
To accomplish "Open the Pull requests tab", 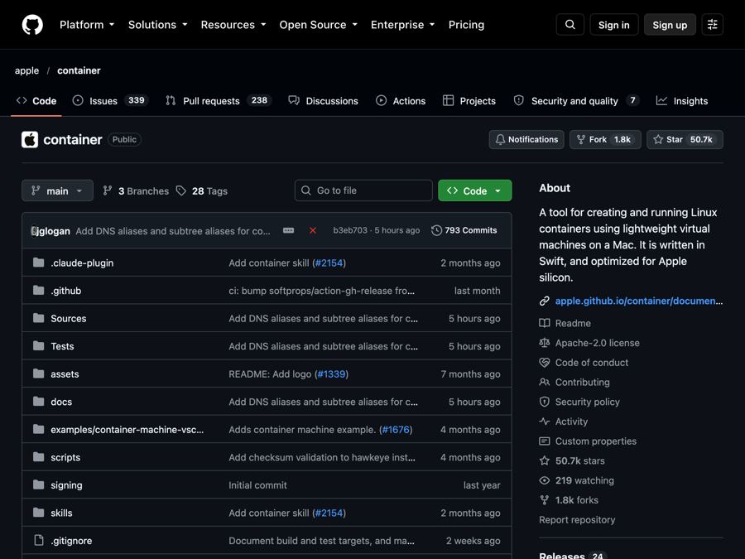I will tap(218, 101).
